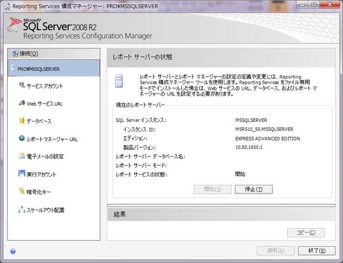This screenshot has width=343, height=263.
Task: Click the レポート サーバー モード: label
Action: coord(141,165)
